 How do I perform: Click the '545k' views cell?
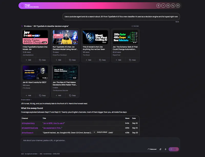127,123
